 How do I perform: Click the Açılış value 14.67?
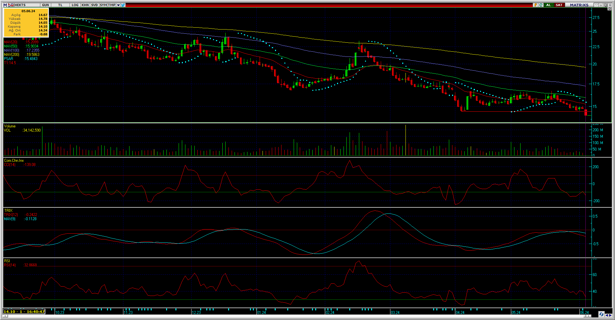click(x=43, y=15)
